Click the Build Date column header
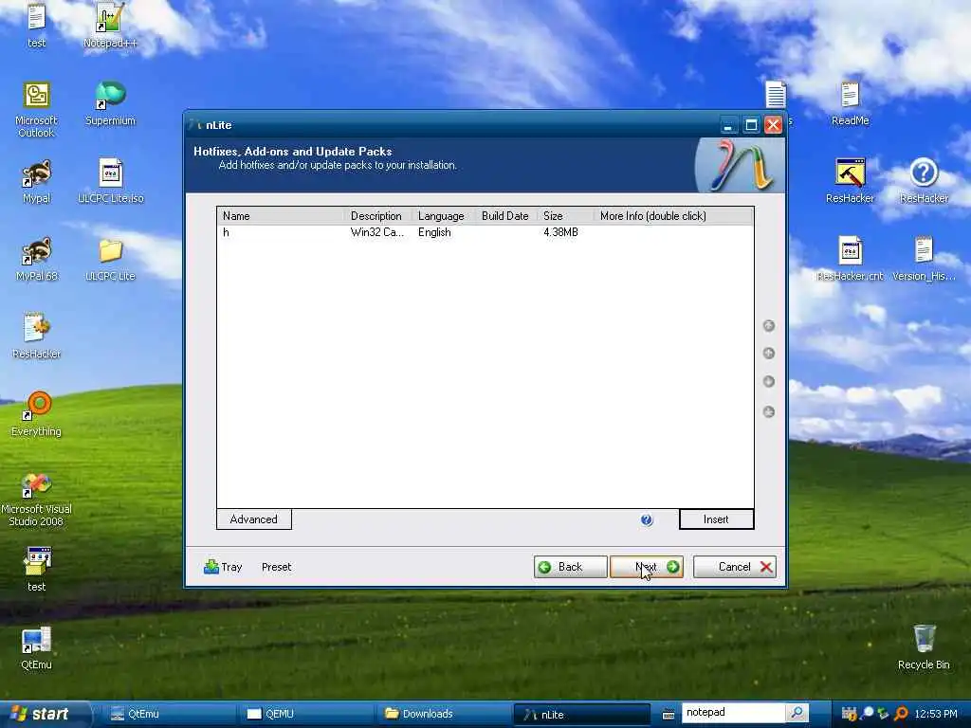 (x=506, y=216)
